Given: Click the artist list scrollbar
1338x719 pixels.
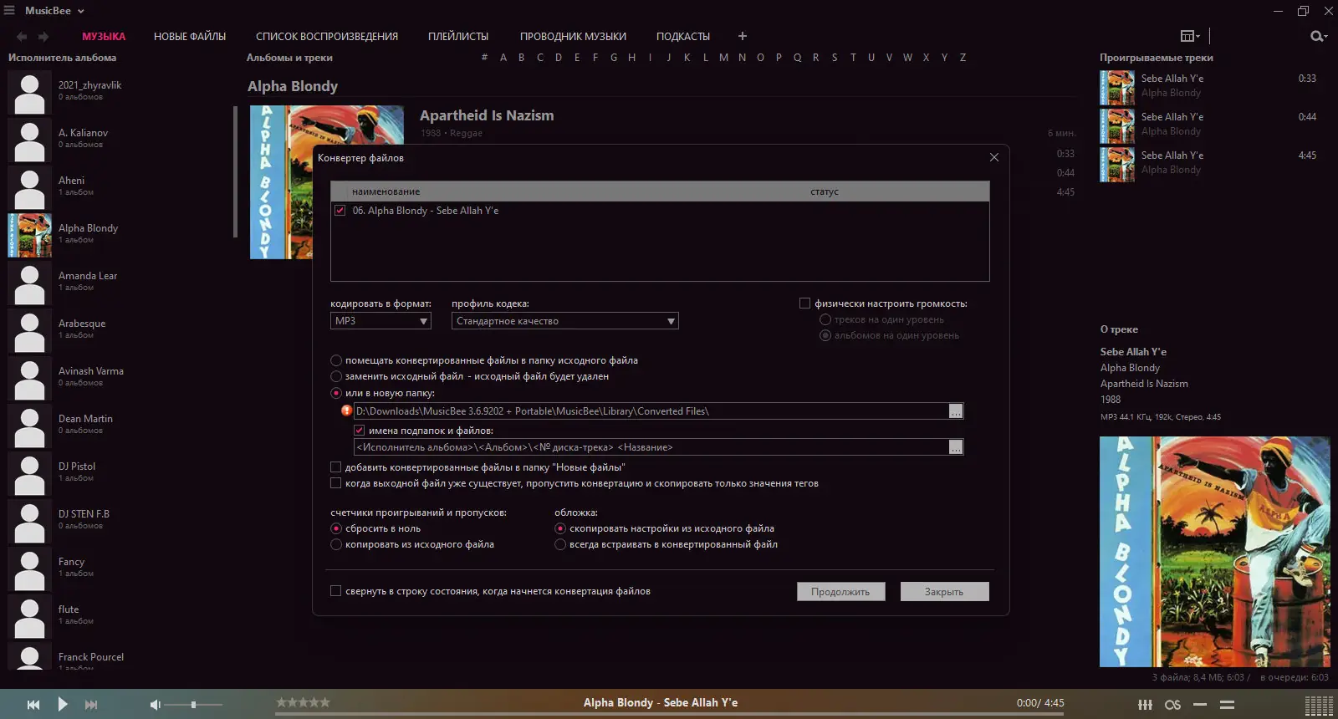Looking at the screenshot, I should pyautogui.click(x=236, y=171).
